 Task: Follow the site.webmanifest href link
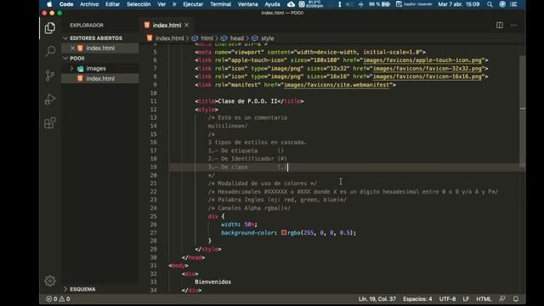pyautogui.click(x=337, y=85)
